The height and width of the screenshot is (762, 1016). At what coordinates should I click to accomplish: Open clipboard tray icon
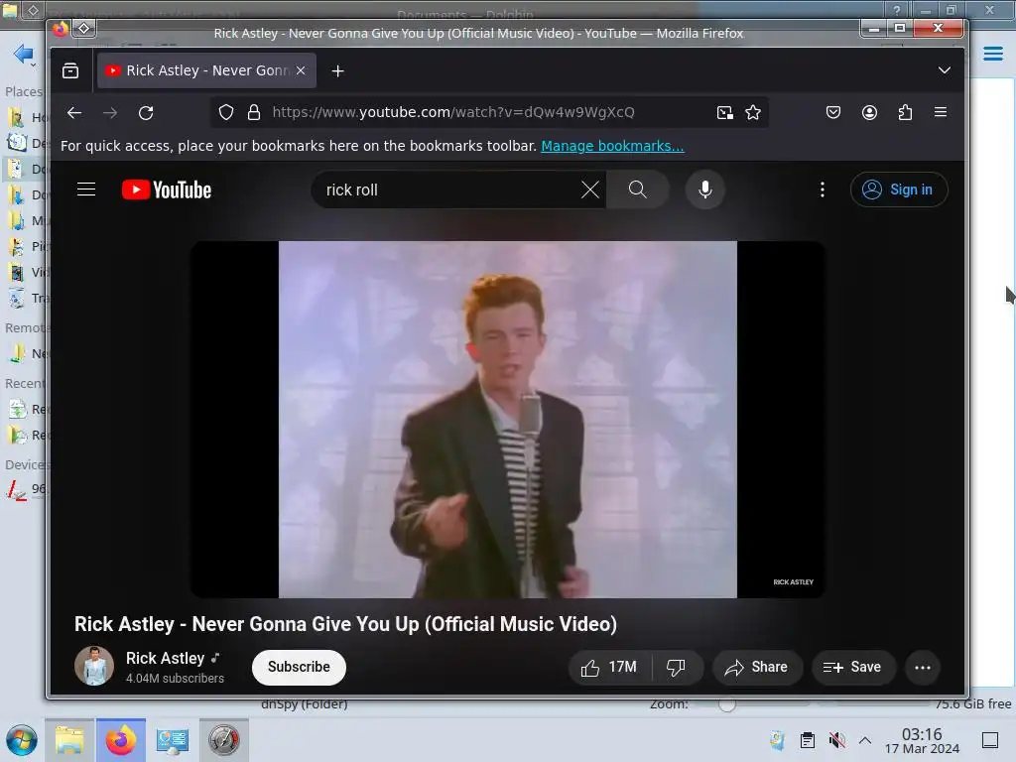point(807,740)
